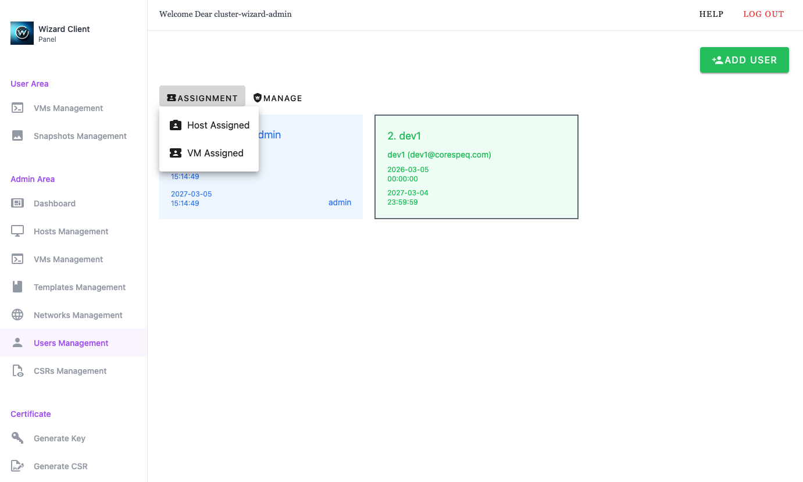Go to Users Management in sidebar

pos(71,343)
